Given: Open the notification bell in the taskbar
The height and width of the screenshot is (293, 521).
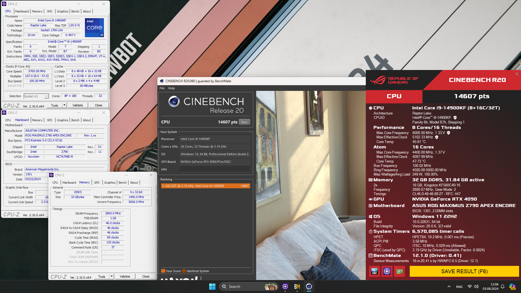Looking at the screenshot, I should click(x=503, y=286).
